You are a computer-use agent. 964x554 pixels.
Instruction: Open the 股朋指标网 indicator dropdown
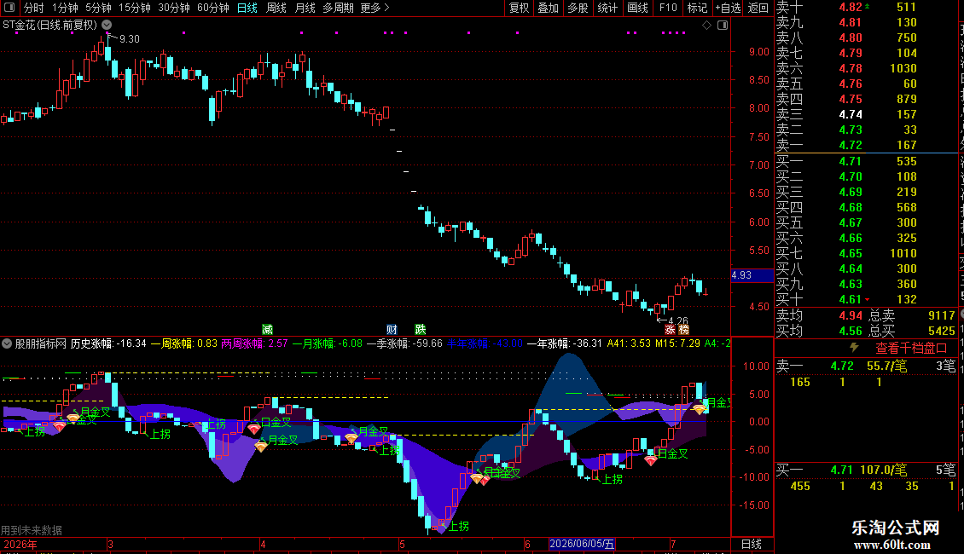point(7,343)
